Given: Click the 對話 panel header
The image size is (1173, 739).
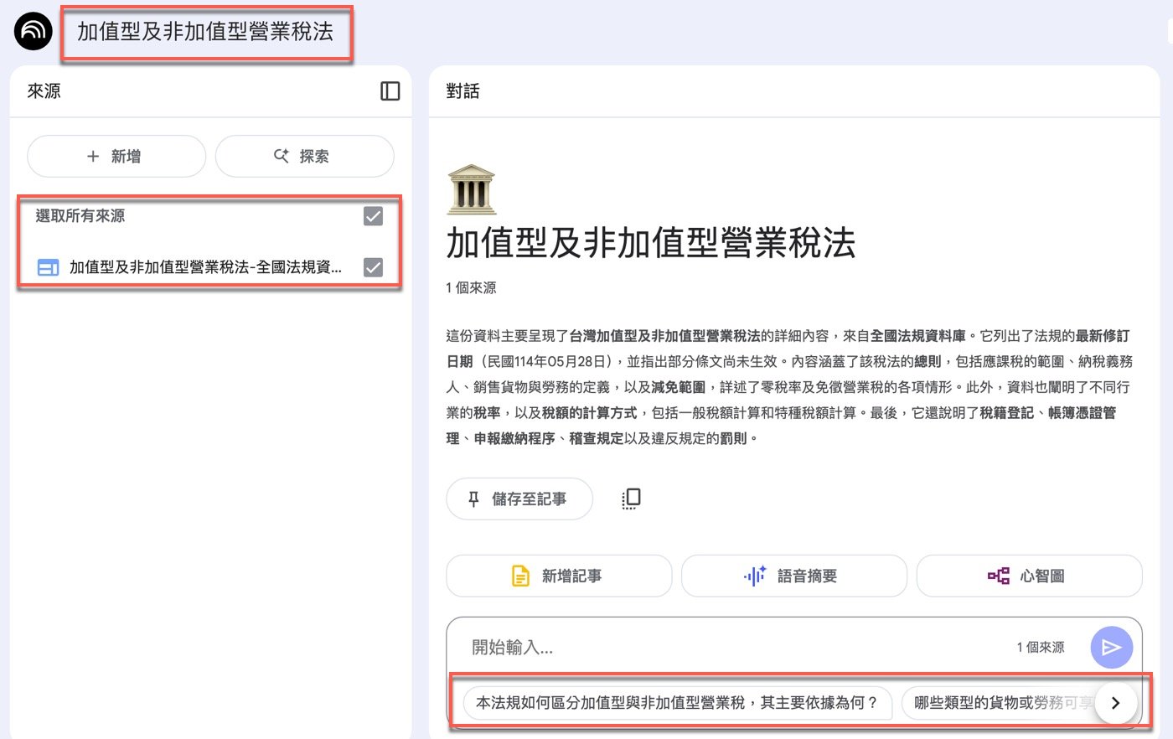Looking at the screenshot, I should [462, 91].
